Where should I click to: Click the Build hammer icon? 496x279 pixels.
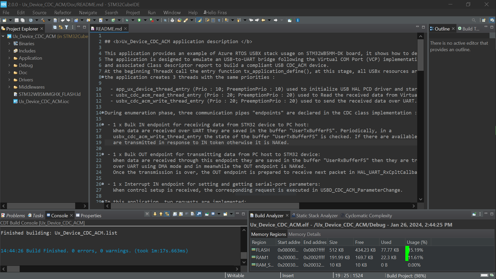click(43, 20)
